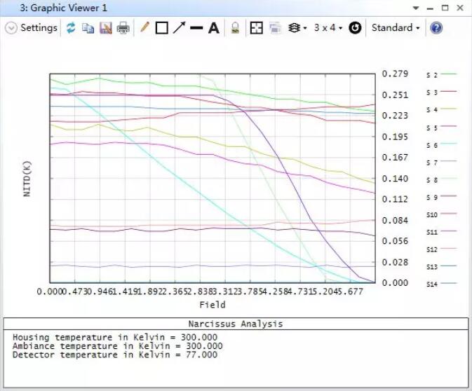The image size is (472, 391).
Task: Open the 3 x 4 layout dropdown
Action: (328, 28)
